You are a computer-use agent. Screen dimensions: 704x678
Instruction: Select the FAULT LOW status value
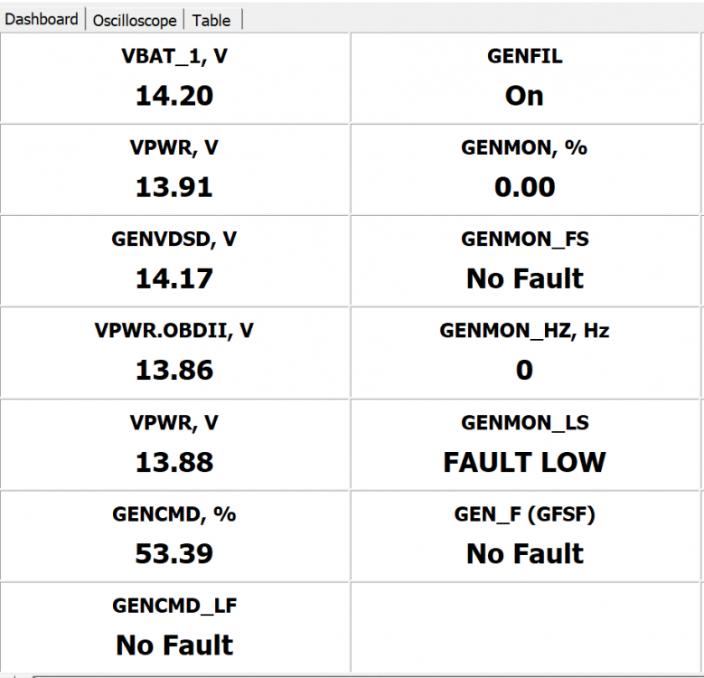(x=525, y=462)
